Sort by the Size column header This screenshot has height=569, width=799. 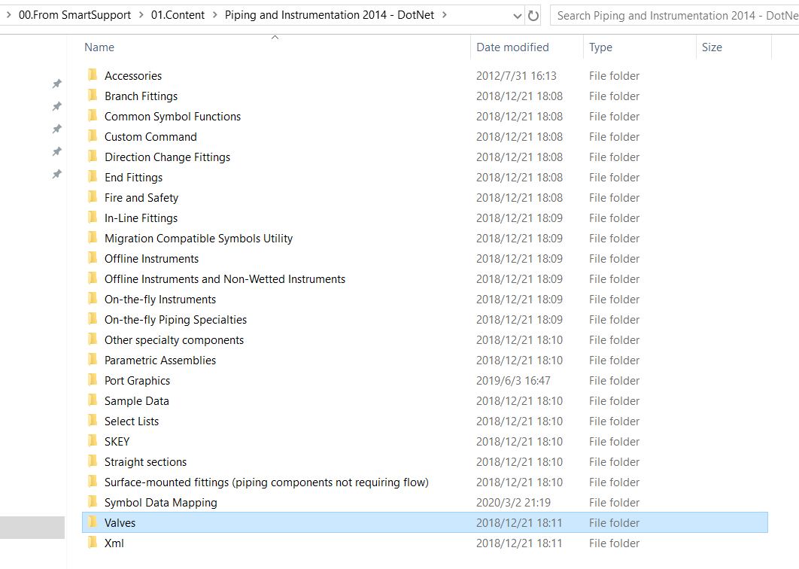712,47
